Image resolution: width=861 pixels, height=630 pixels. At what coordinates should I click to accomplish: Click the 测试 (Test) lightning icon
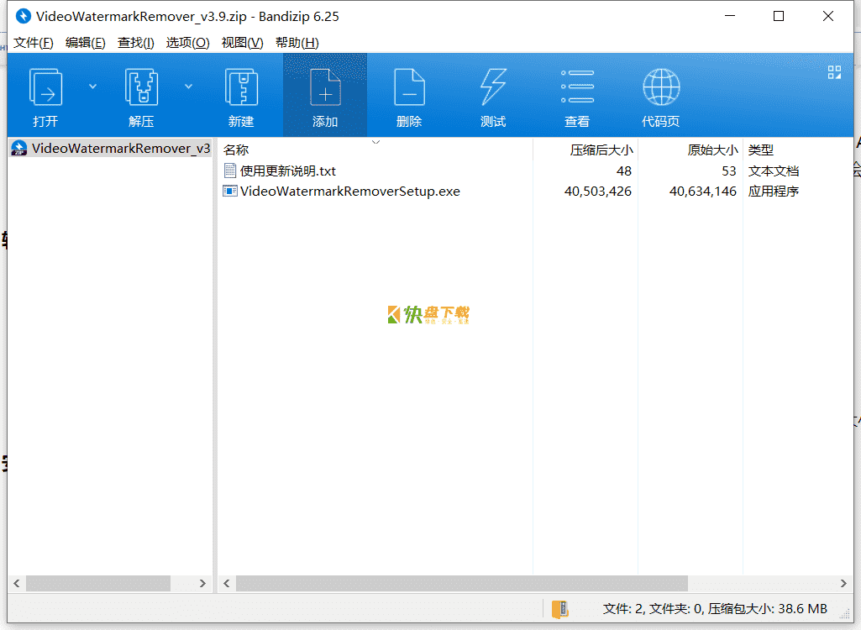coord(493,87)
